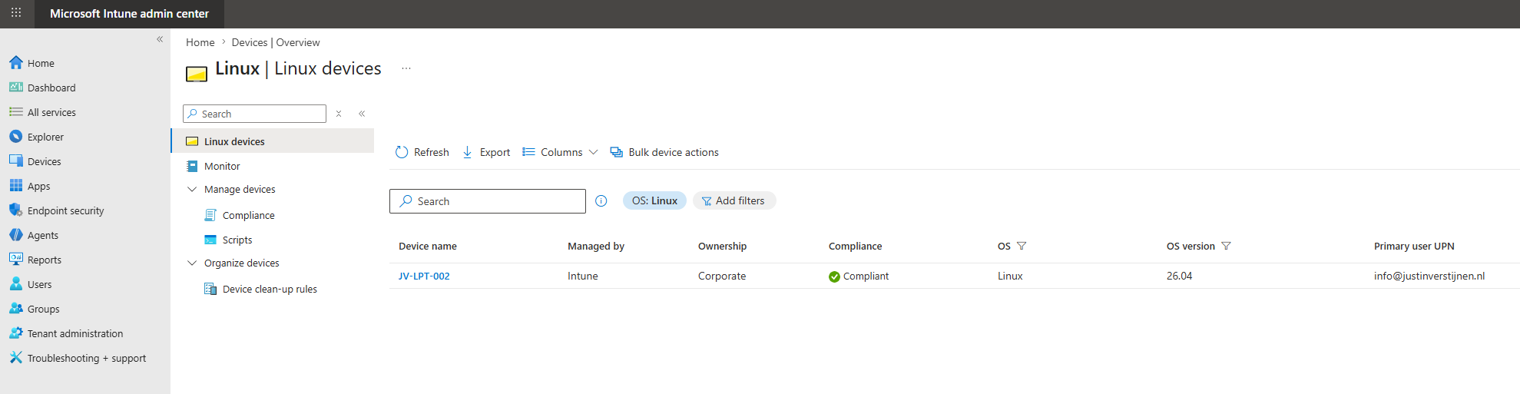This screenshot has height=394, width=1520.
Task: Click the blade menu Search field
Action: coord(254,114)
